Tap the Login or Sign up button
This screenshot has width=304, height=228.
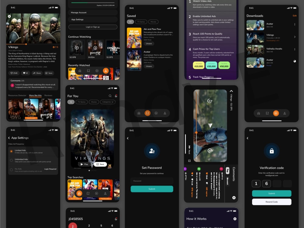click(x=93, y=27)
